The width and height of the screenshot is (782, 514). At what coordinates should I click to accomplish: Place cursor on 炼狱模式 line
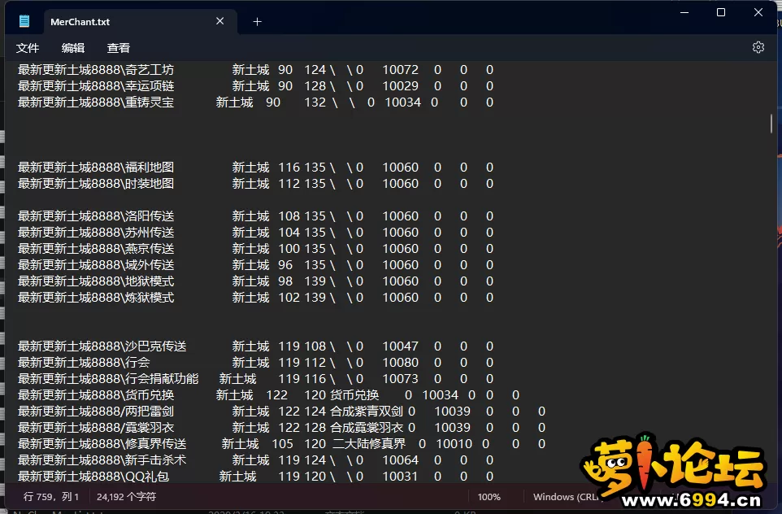click(x=256, y=298)
